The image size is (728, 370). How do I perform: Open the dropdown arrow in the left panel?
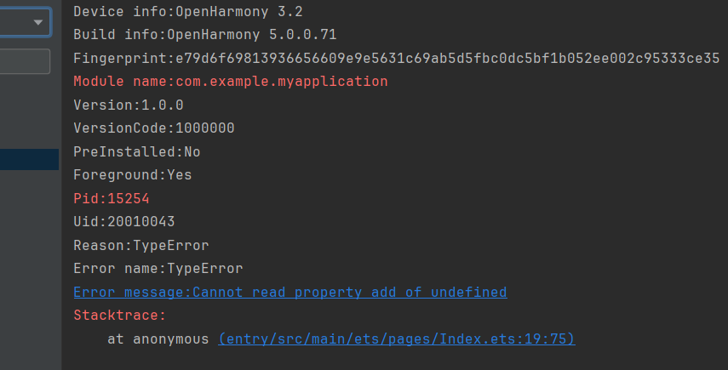pos(38,23)
